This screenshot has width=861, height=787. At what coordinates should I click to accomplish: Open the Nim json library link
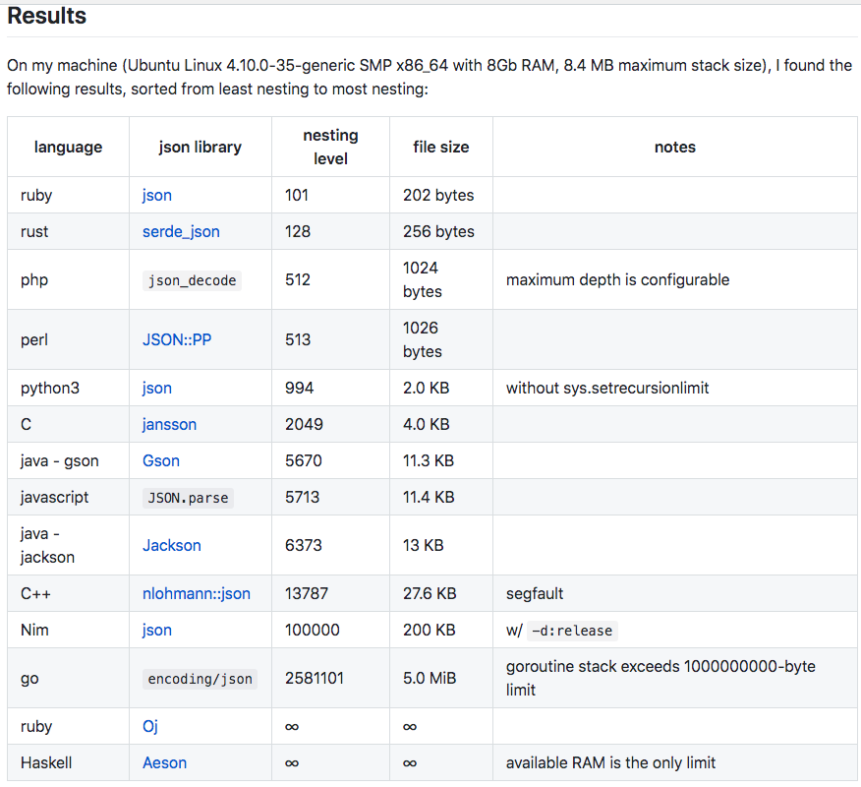(x=157, y=630)
